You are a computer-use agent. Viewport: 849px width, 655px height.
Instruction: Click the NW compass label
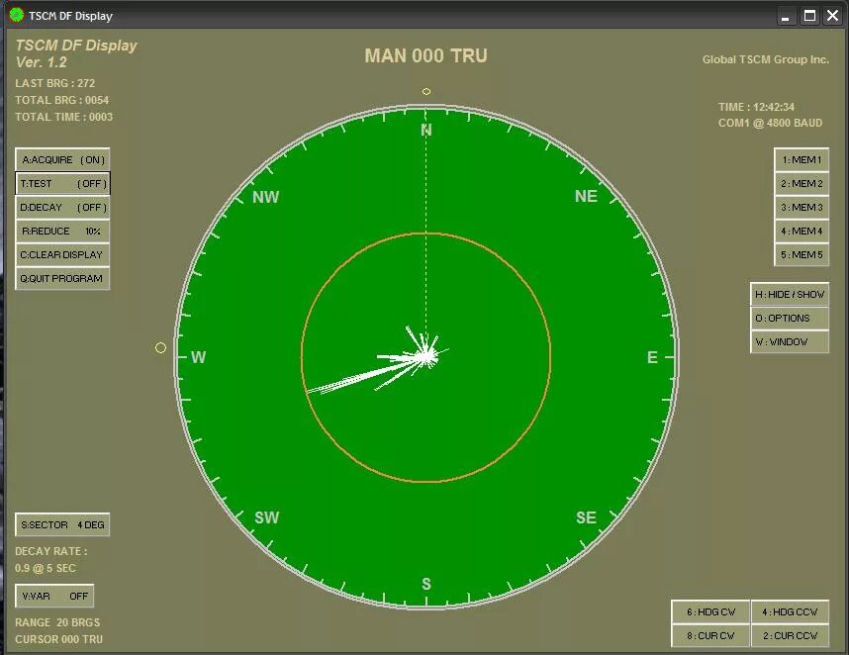point(265,197)
